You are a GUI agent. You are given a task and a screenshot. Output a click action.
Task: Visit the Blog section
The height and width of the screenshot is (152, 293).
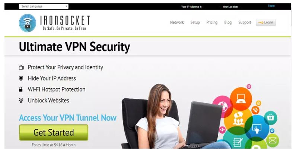click(228, 22)
